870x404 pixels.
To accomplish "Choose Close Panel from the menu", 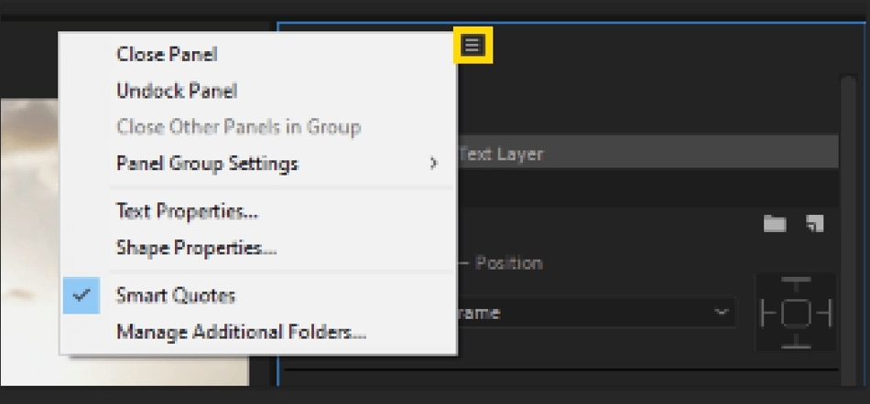I will tap(167, 54).
